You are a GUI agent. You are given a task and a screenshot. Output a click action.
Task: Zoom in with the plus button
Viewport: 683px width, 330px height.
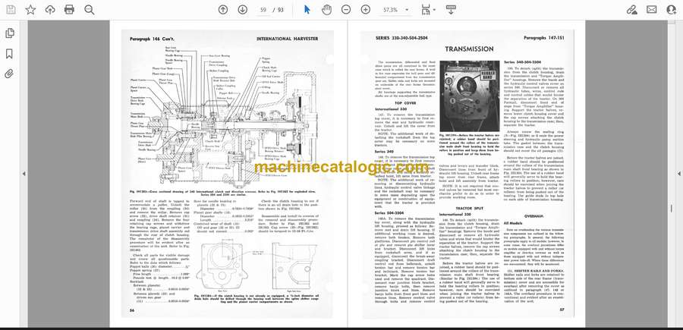[366, 10]
